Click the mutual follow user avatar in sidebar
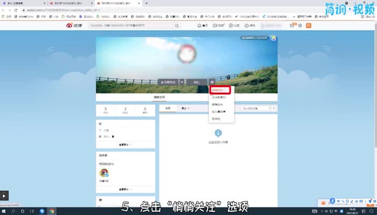377x215 pixels. (105, 173)
